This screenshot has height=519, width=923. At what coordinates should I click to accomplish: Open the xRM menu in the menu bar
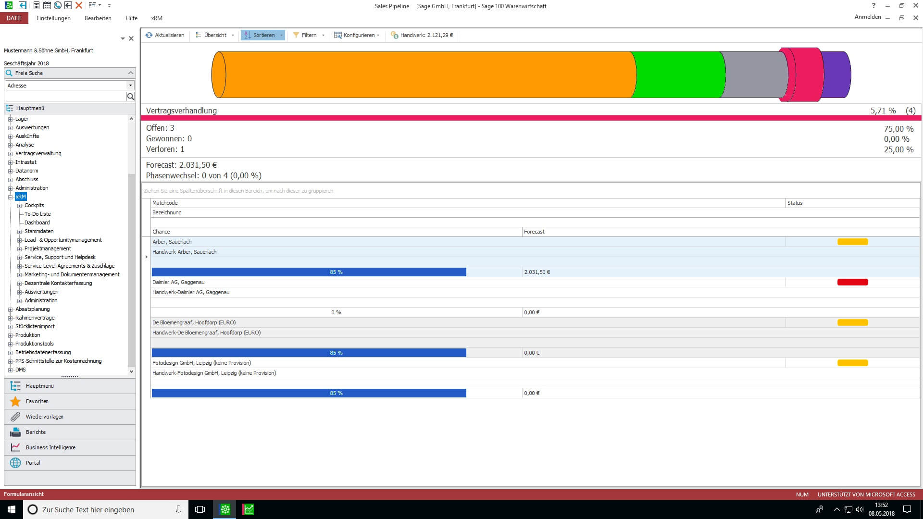click(x=157, y=18)
